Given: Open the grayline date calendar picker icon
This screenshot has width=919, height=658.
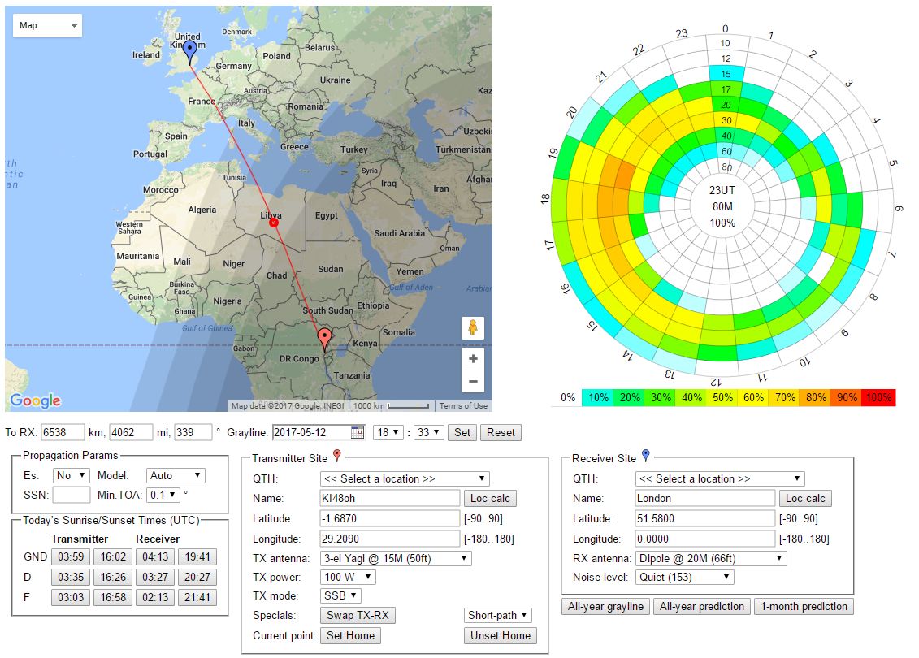Looking at the screenshot, I should (x=357, y=432).
